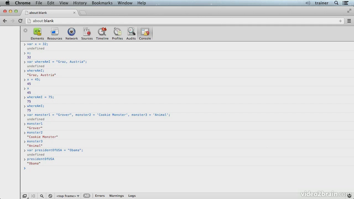
Task: Open the View menu
Action: pos(64,3)
